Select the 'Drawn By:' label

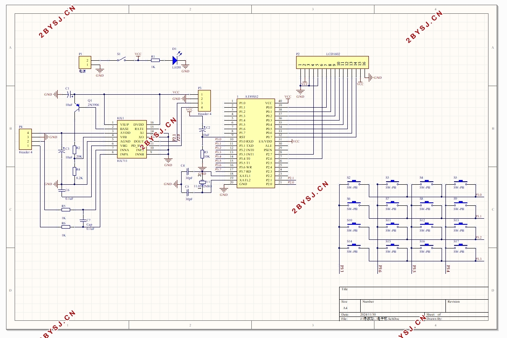click(434, 319)
